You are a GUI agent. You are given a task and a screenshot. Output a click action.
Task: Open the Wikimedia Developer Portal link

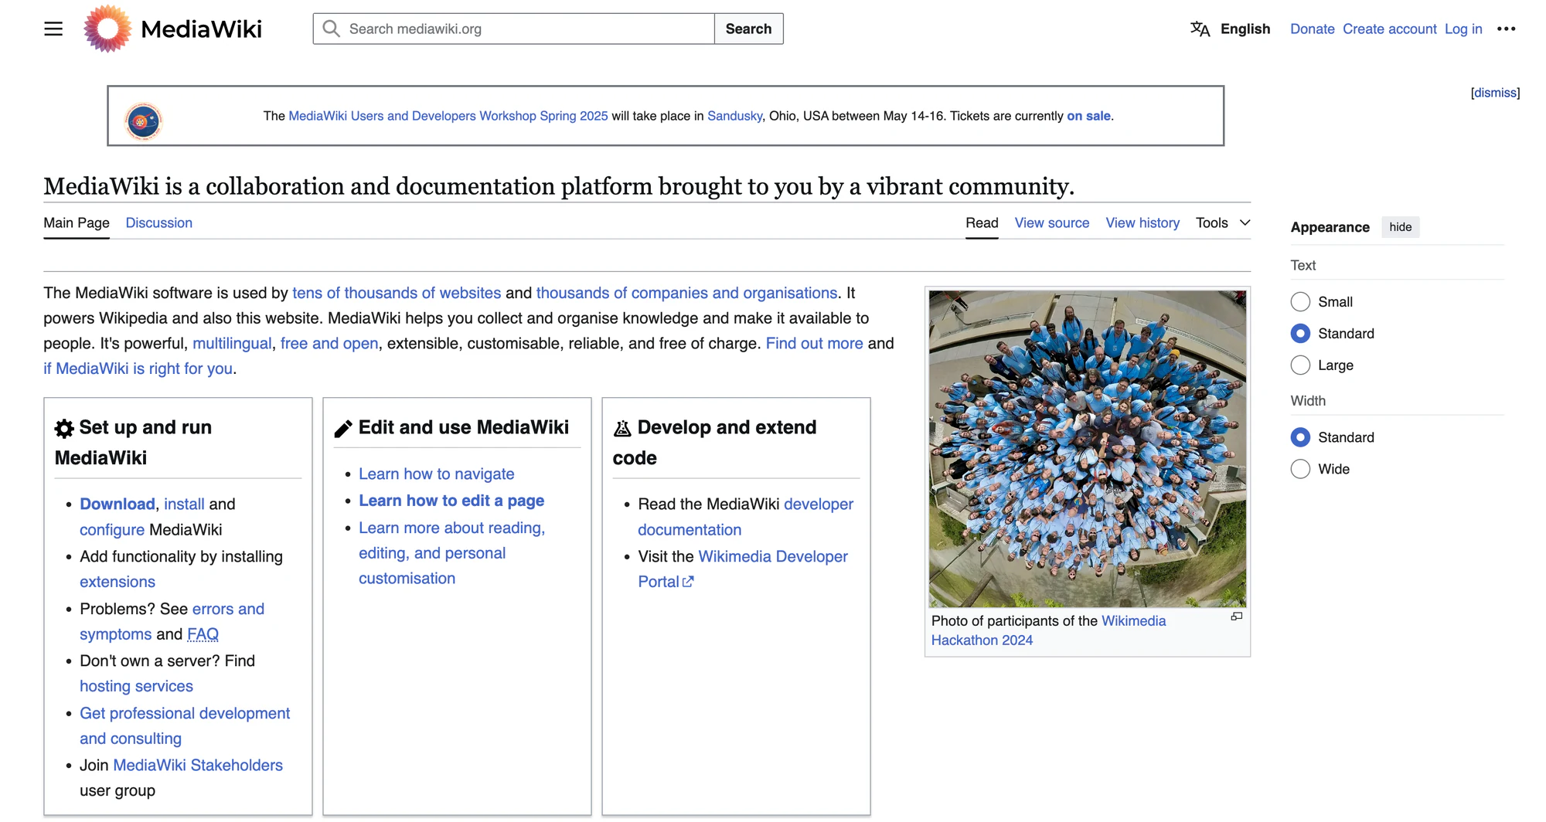pos(743,569)
